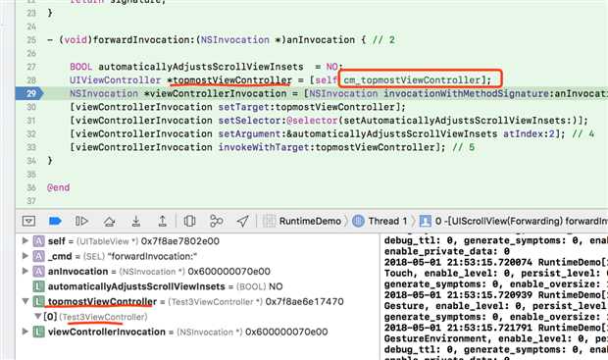Select Thread 1 in the debug jump bar
Viewport: 608px width, 360px height.
click(x=387, y=221)
